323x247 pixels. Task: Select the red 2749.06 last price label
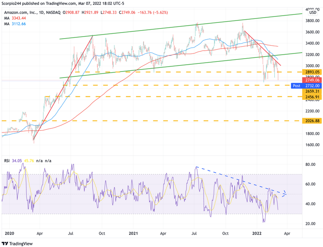pos(312,80)
